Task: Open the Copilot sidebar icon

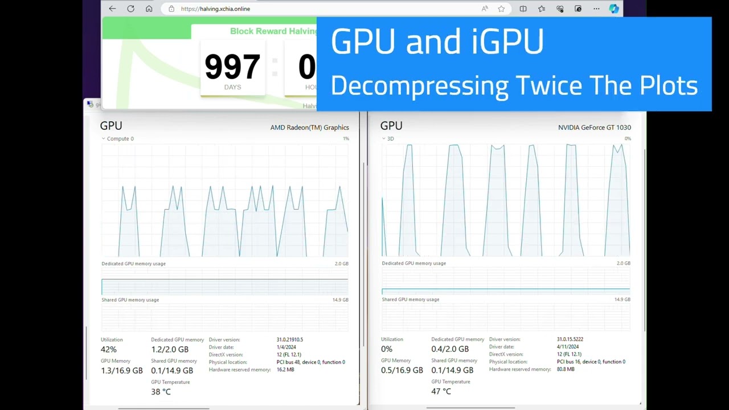Action: coord(614,9)
